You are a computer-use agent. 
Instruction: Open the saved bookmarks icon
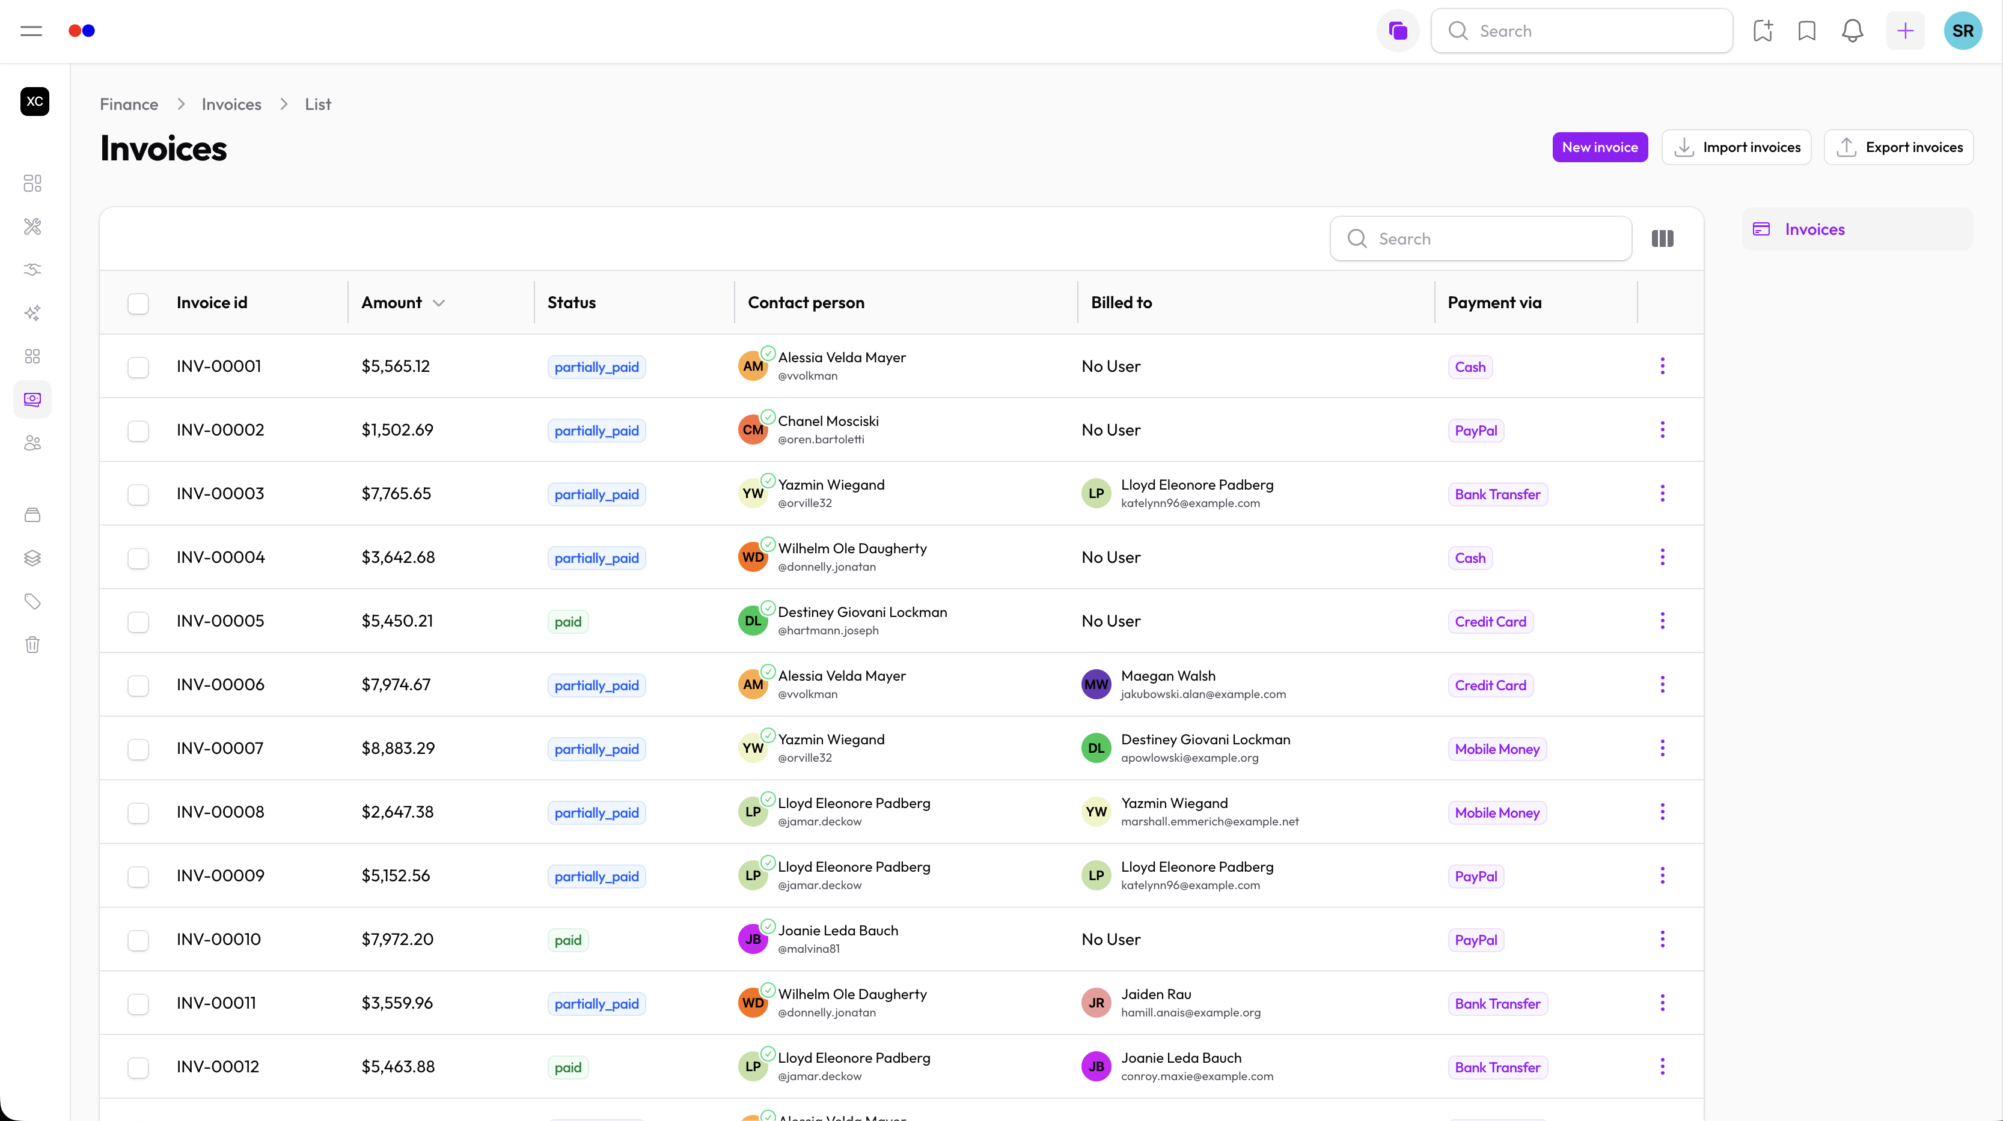pyautogui.click(x=1807, y=31)
